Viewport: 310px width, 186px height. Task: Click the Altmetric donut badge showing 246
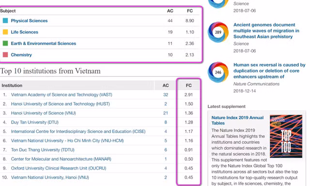click(x=218, y=72)
